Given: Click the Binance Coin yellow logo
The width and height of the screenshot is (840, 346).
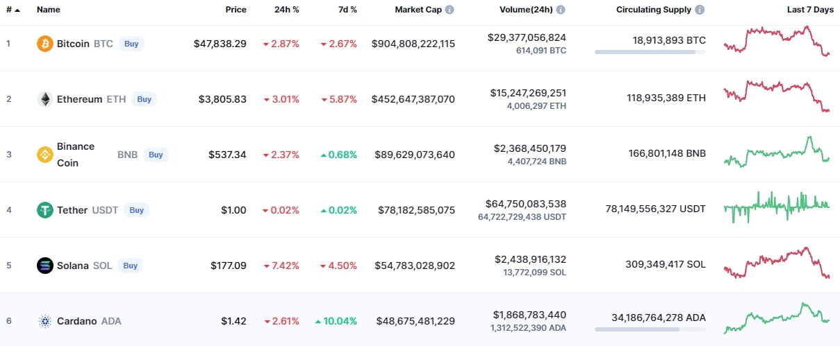Looking at the screenshot, I should [x=45, y=155].
